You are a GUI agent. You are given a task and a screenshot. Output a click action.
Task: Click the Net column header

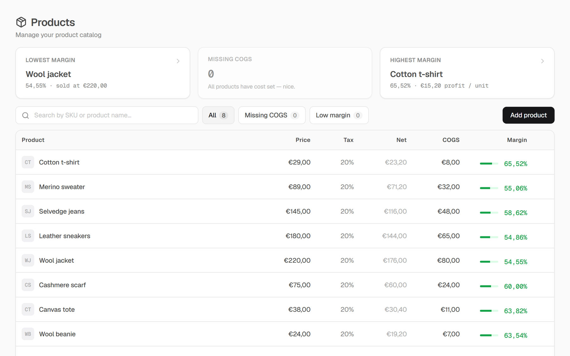point(401,140)
